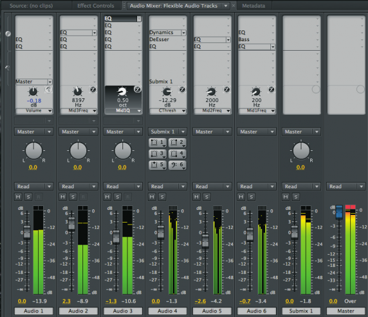368x317 pixels.
Task: Click the effect bypass icon on Audio 1
Action: click(48, 89)
